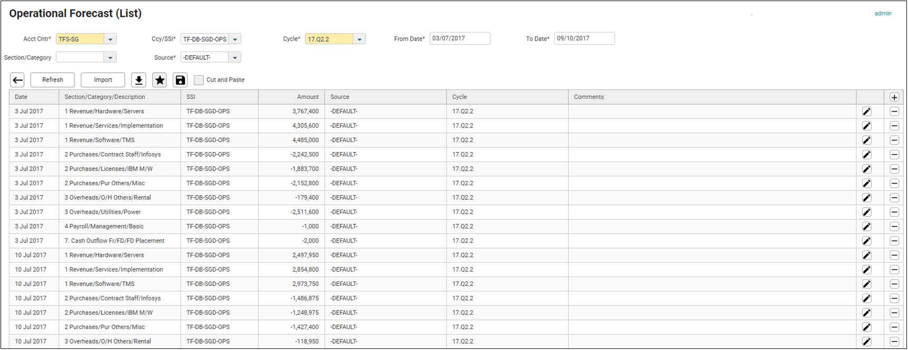Screen dimensions: 908x350
Task: Click the From Date input field
Action: click(x=459, y=38)
